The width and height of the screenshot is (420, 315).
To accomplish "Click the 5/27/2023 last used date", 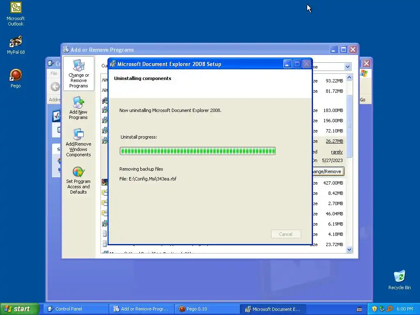I will pyautogui.click(x=332, y=160).
